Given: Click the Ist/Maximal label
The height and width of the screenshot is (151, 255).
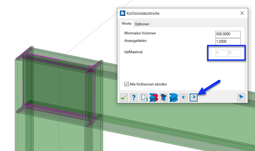Looking at the screenshot, I should 133,52.
